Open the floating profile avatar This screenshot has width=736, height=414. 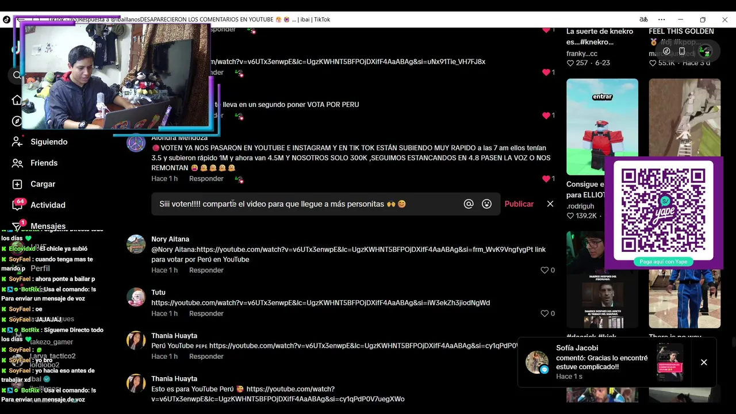click(705, 51)
